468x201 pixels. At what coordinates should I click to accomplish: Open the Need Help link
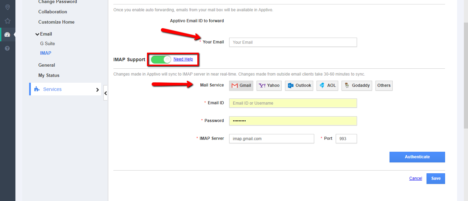pyautogui.click(x=183, y=59)
